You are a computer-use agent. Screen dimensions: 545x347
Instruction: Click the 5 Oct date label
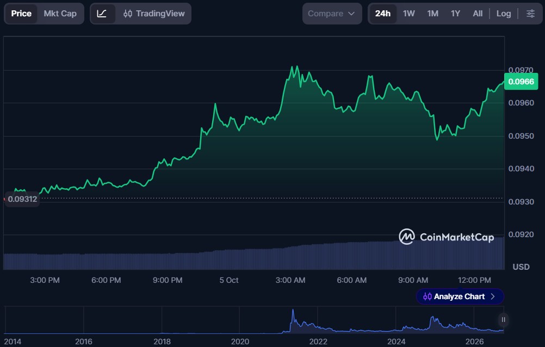229,280
